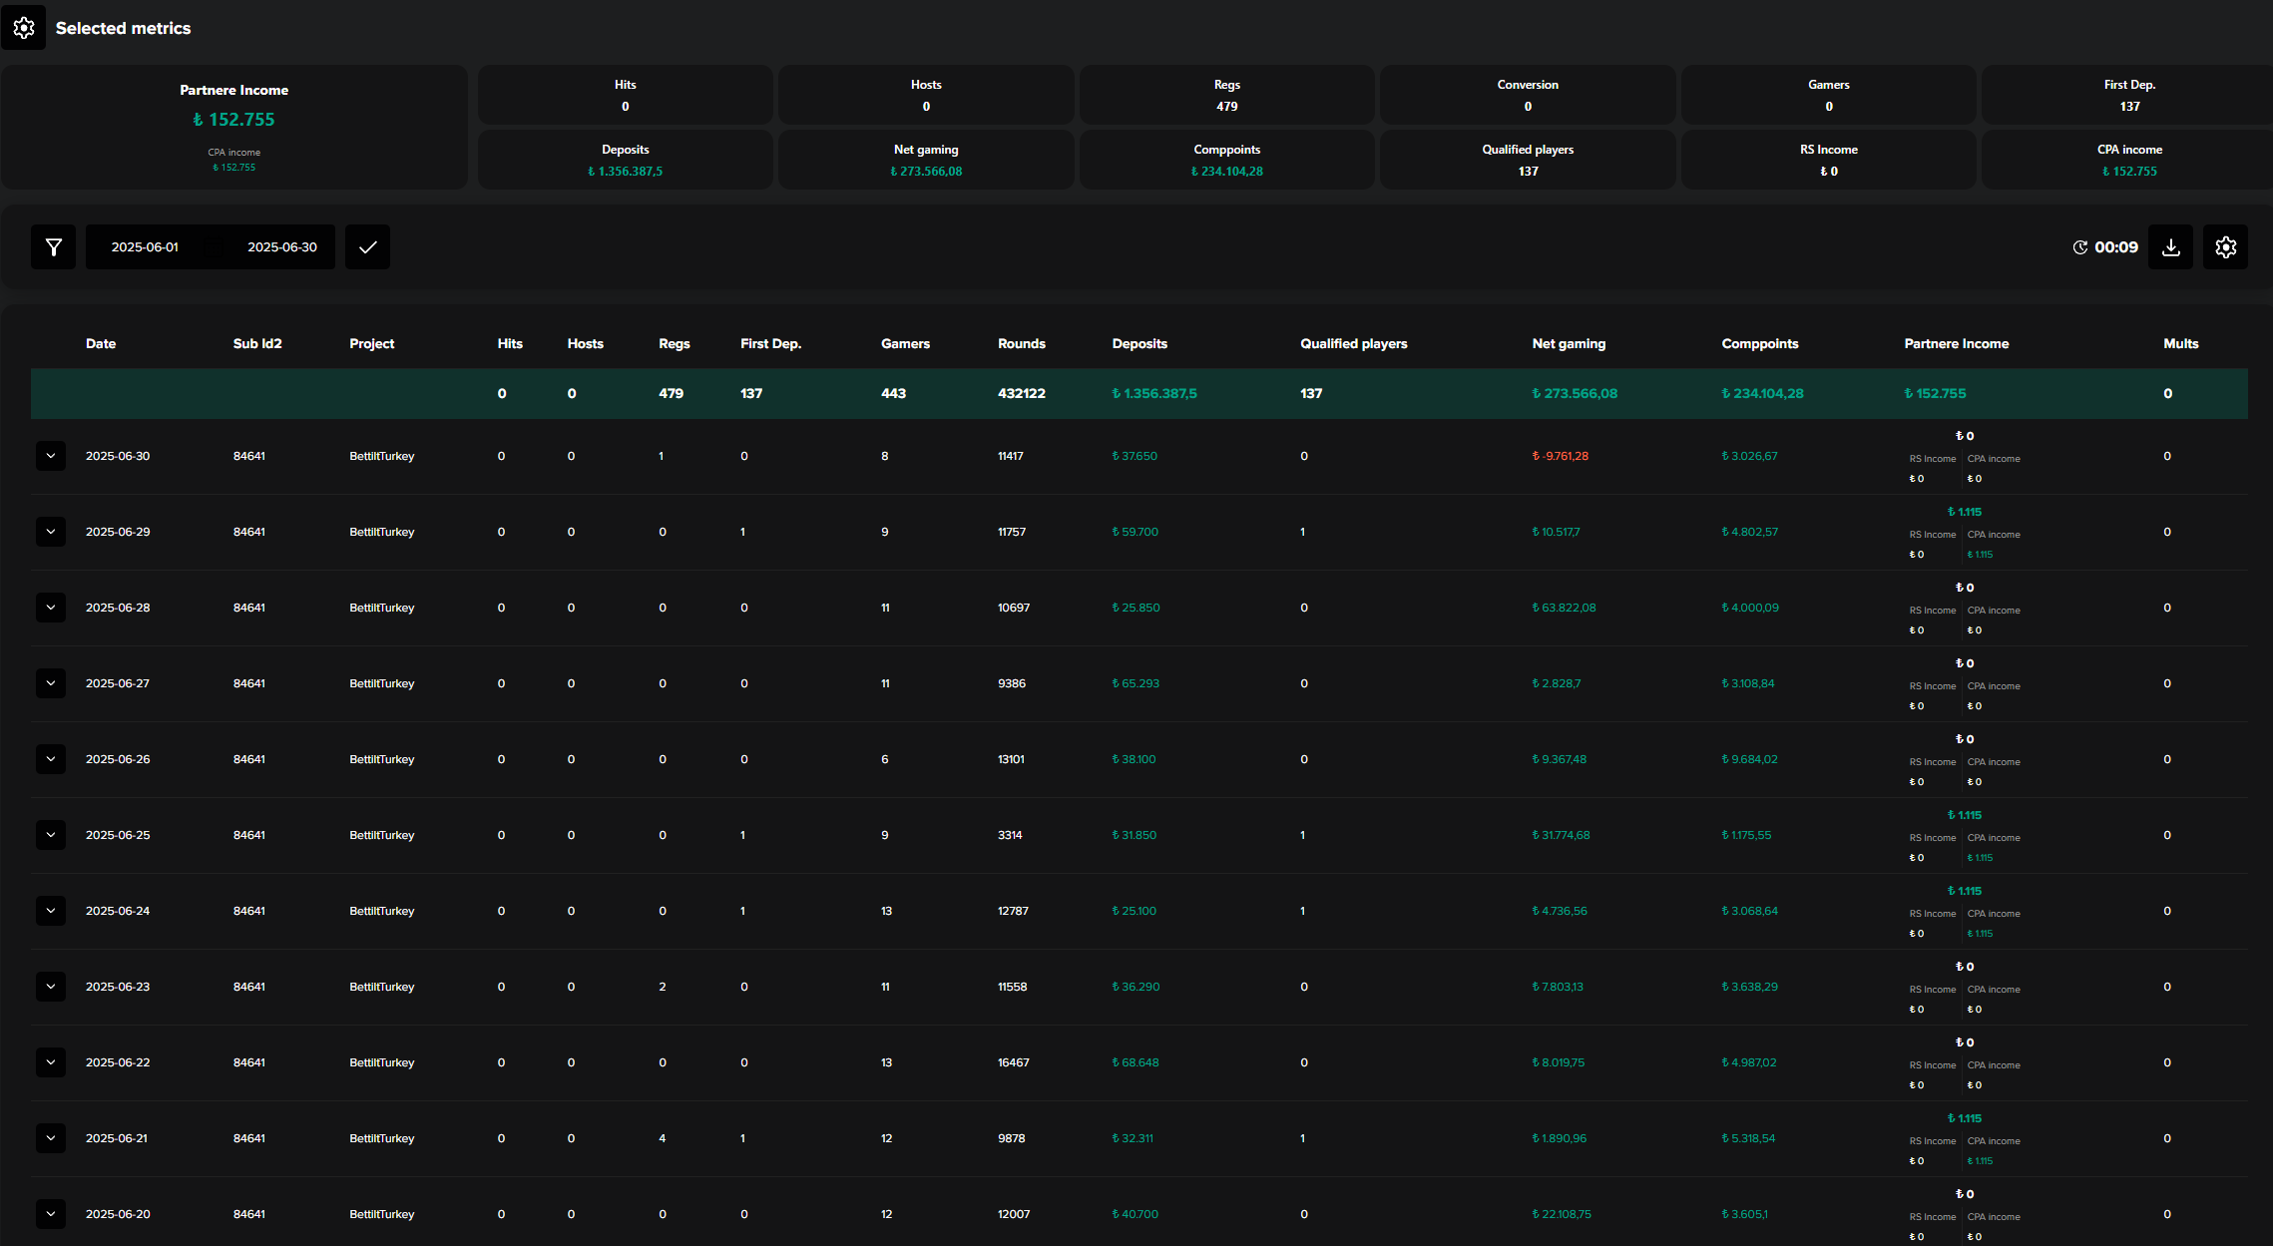Sort by Rounds column header
2273x1246 pixels.
tap(1022, 343)
